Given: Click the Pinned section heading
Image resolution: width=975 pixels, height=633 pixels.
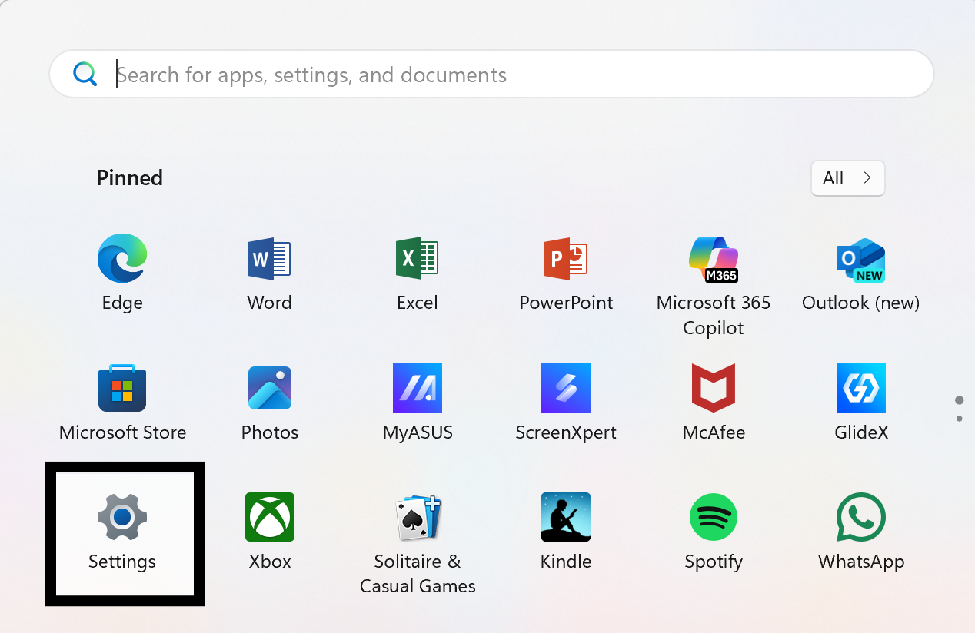Looking at the screenshot, I should point(130,178).
